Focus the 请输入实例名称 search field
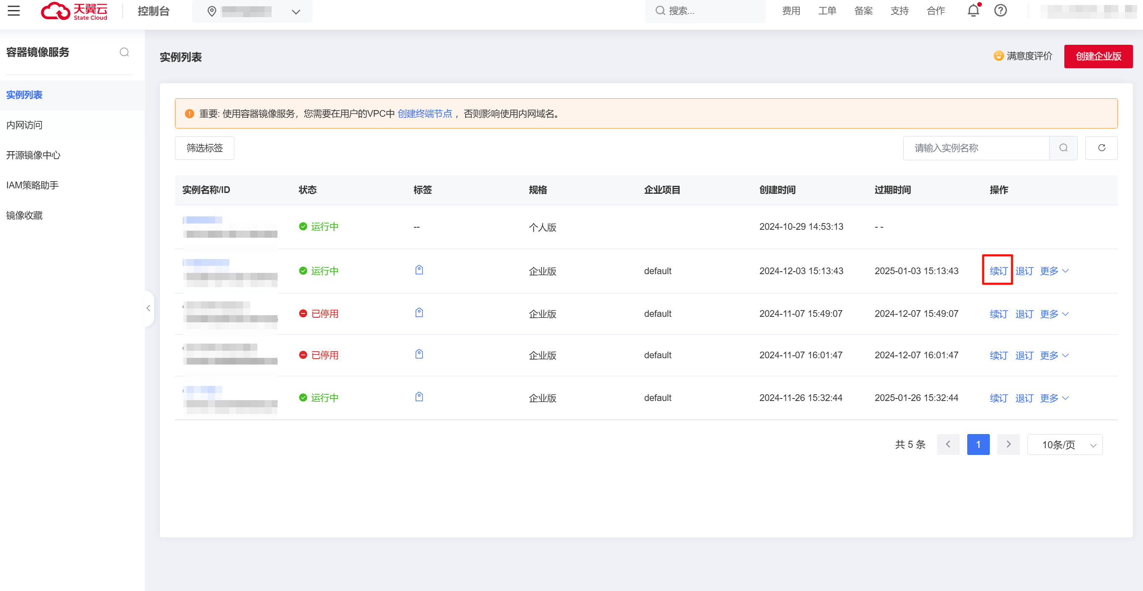 point(976,148)
